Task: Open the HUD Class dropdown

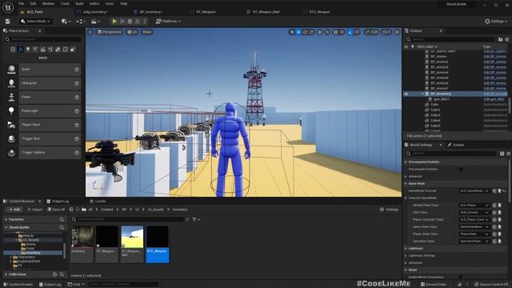Action: pyautogui.click(x=474, y=212)
